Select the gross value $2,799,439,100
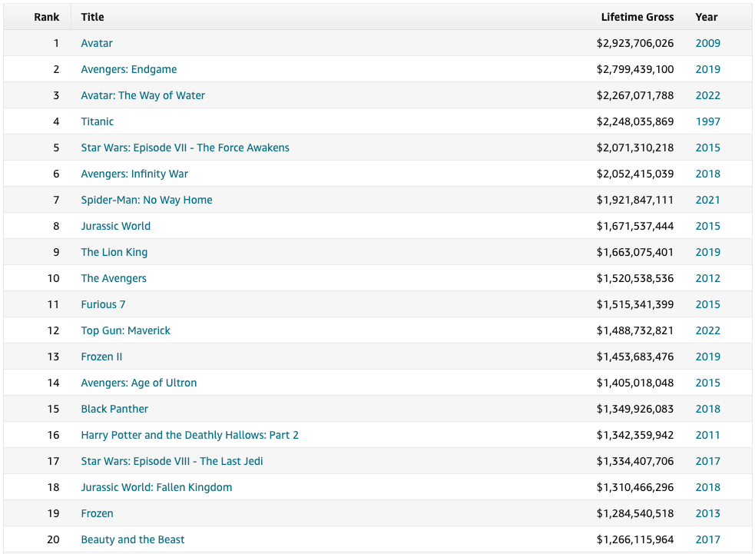Viewport: 755px width, 554px height. [635, 69]
